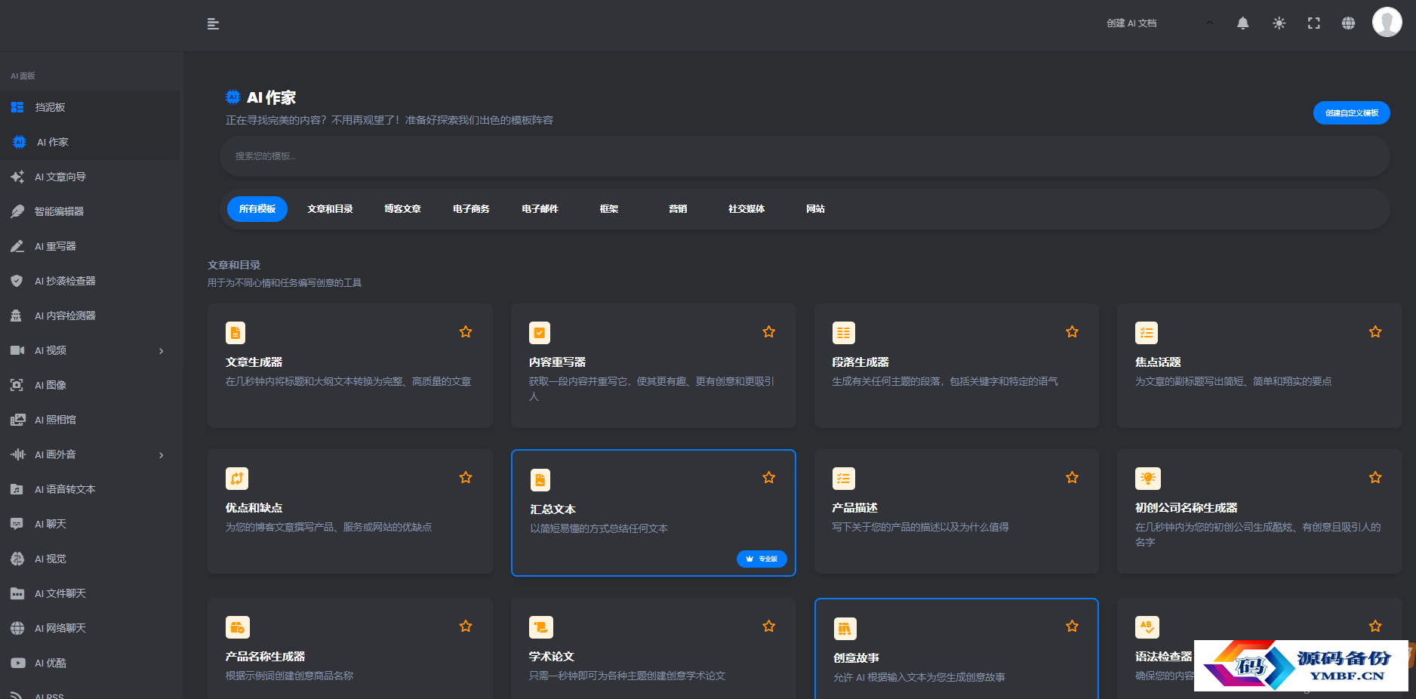Select AI 作家 in sidebar

(91, 142)
